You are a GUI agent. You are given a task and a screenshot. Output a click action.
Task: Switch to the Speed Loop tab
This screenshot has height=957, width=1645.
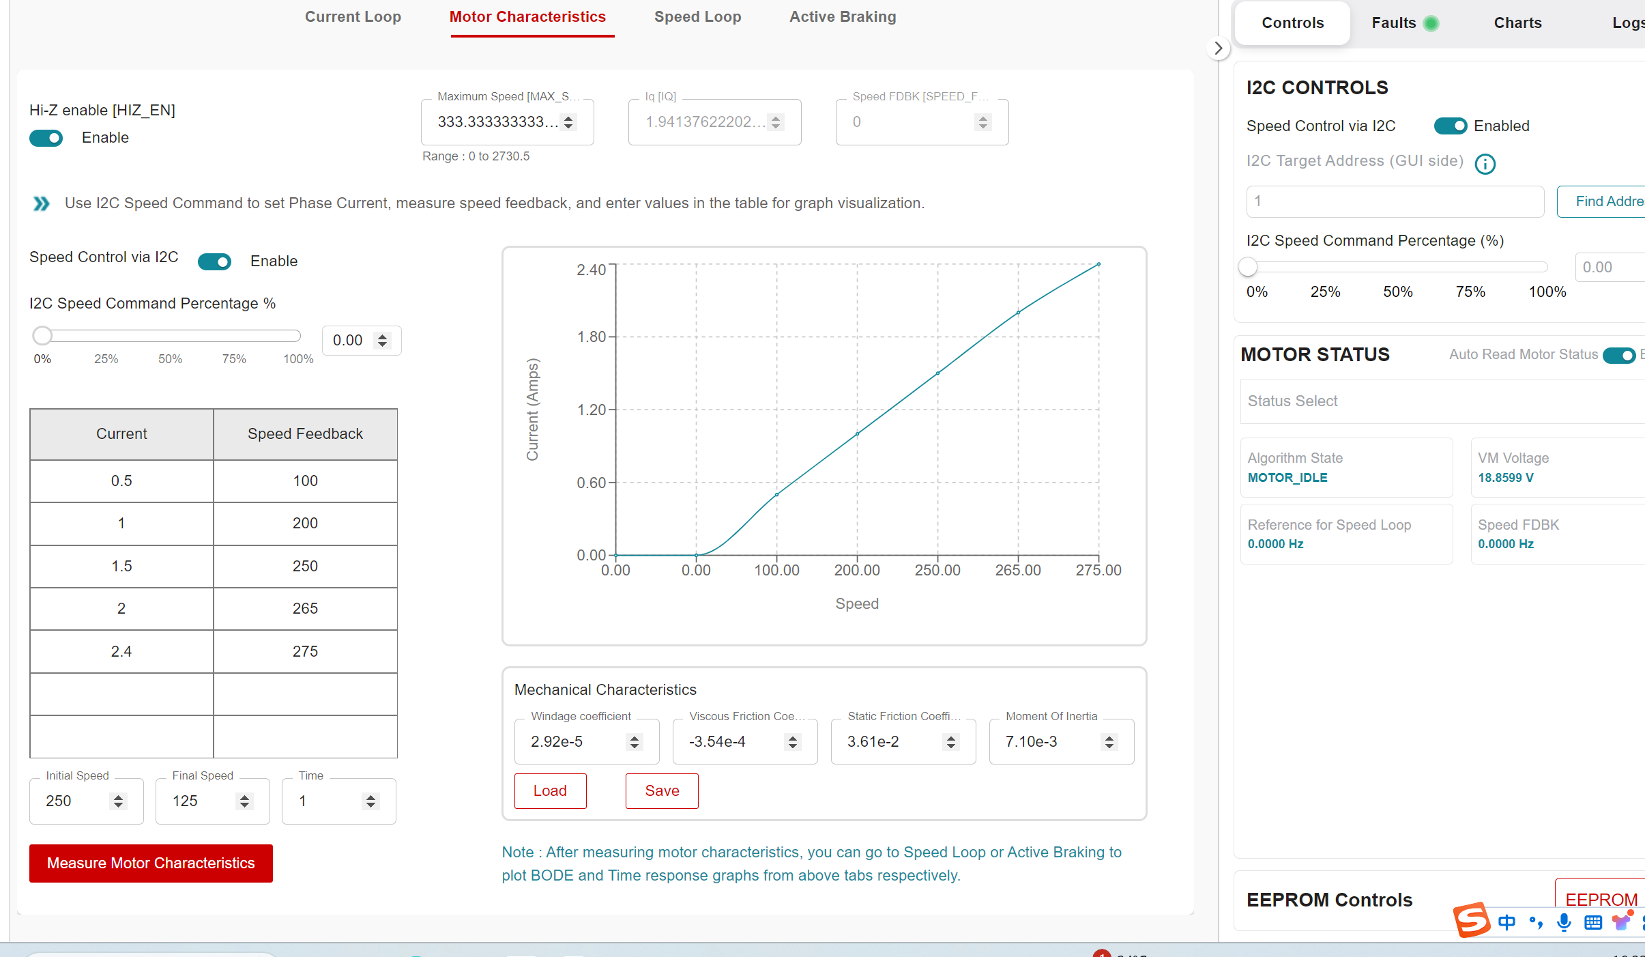coord(697,17)
